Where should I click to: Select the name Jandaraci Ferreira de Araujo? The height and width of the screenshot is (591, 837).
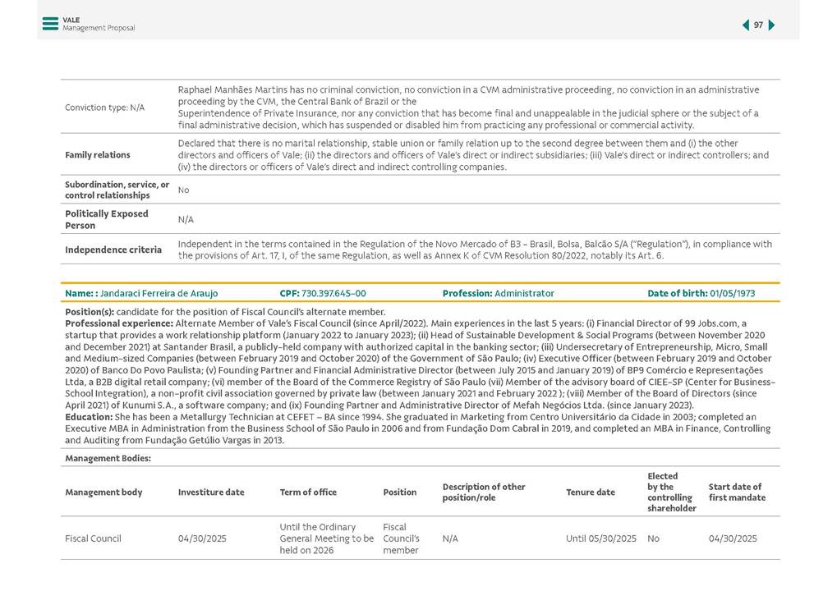(159, 293)
